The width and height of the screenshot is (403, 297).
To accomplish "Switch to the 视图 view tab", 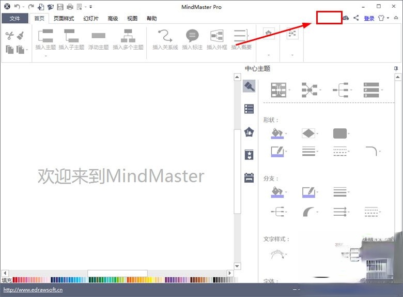I will pos(132,18).
